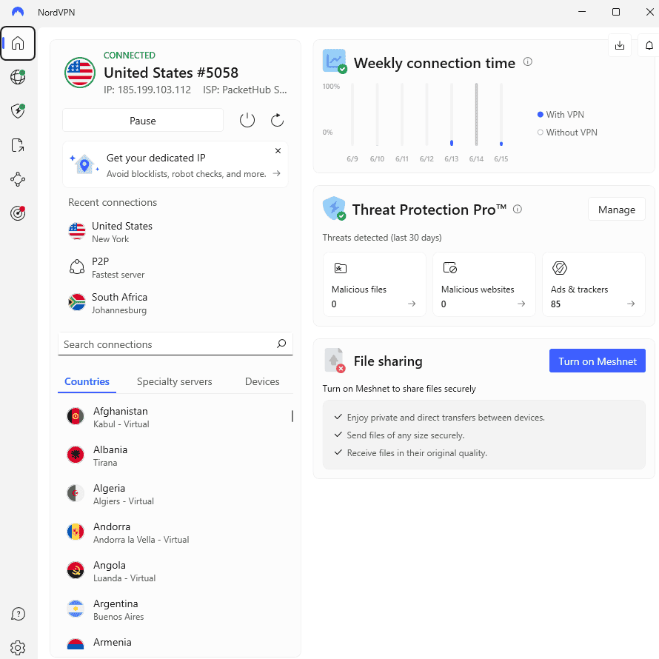Open Malicious files details arrow

click(x=412, y=304)
